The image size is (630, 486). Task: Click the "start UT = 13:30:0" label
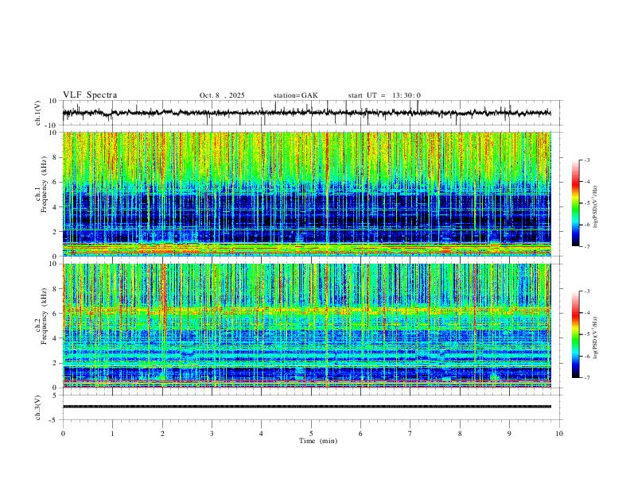pyautogui.click(x=384, y=95)
